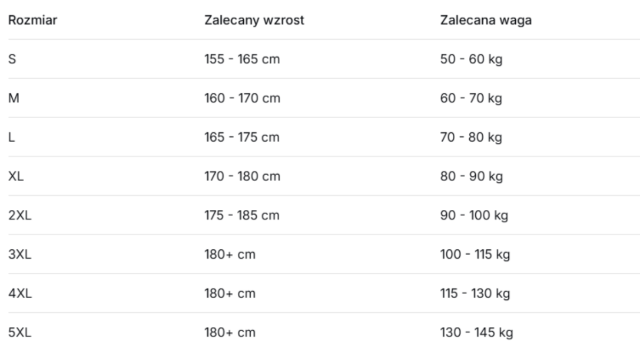Click the Zalecana waga column header
The width and height of the screenshot is (640, 351).
485,20
